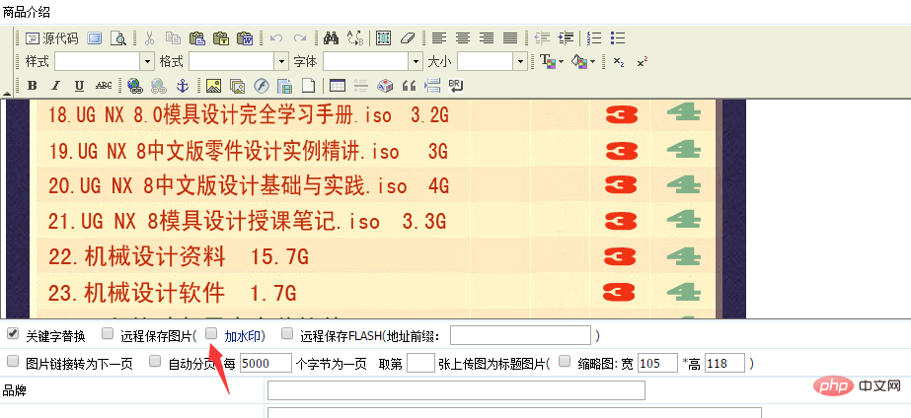Toggle Underline formatting
The image size is (911, 418).
click(x=80, y=86)
